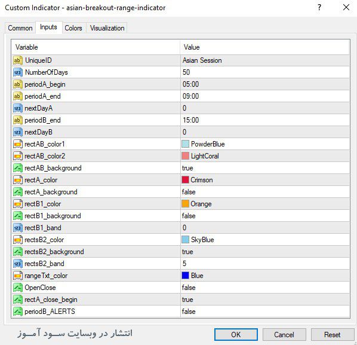Click the color icon beside rectA_color

[x=18, y=180]
